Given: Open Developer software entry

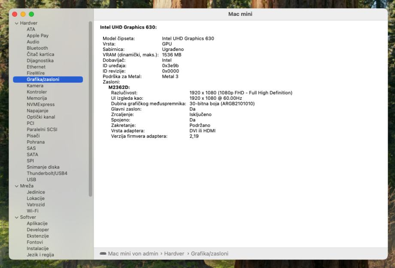Looking at the screenshot, I should (x=38, y=230).
